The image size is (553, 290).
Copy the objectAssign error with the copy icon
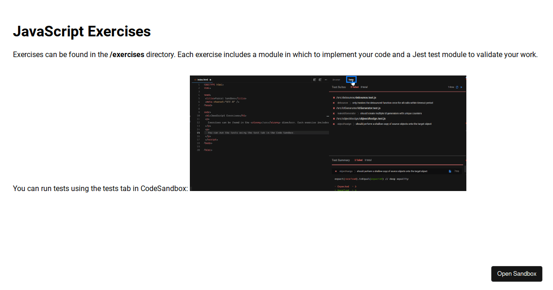point(450,171)
